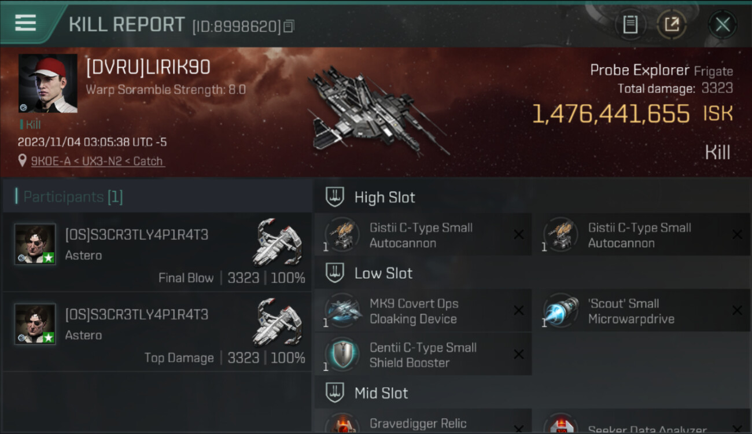Close the kill report window

tap(722, 24)
